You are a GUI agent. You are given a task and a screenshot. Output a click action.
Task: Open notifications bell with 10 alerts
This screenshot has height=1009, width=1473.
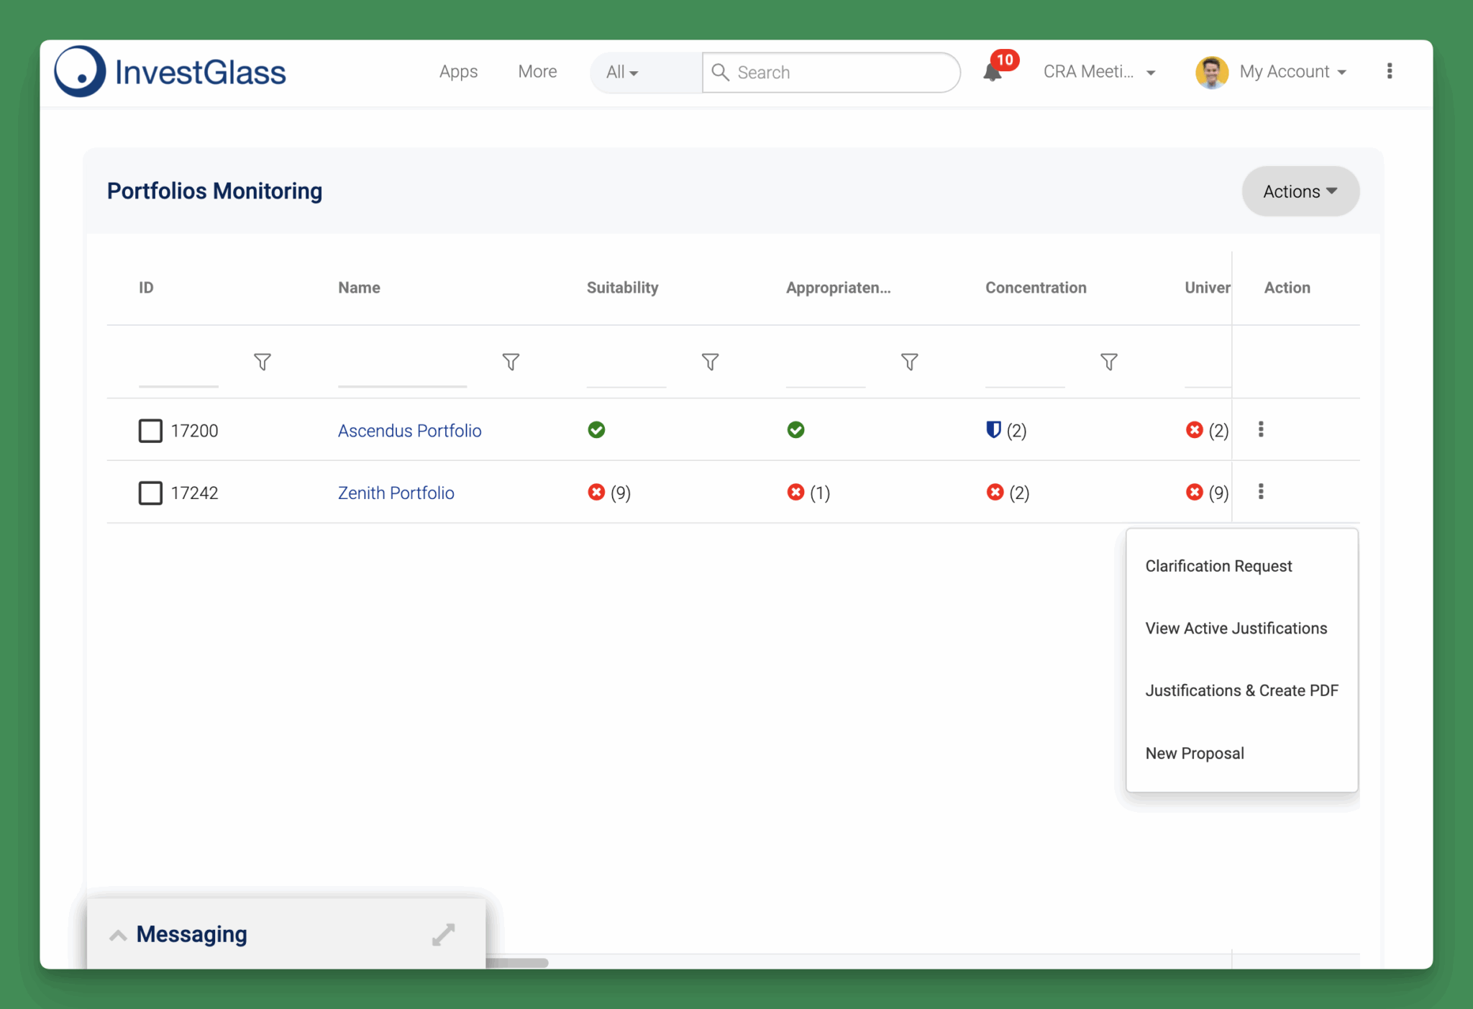(993, 72)
